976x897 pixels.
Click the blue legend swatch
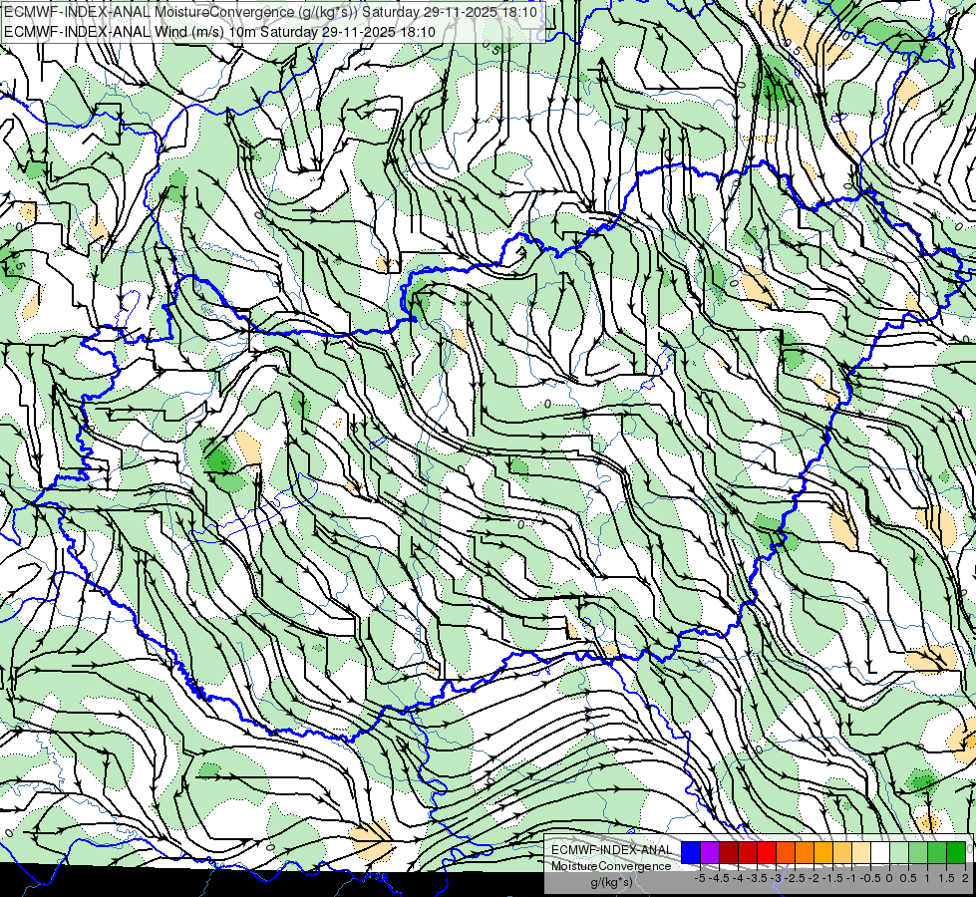pos(691,852)
